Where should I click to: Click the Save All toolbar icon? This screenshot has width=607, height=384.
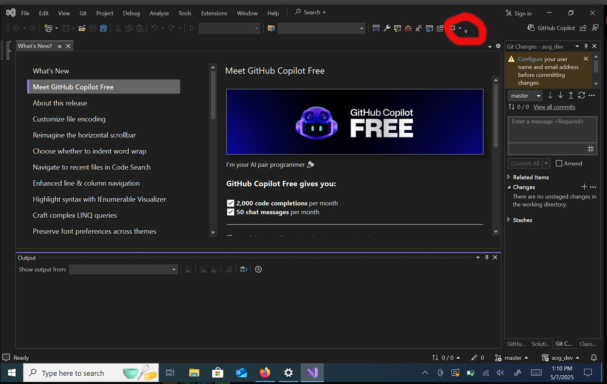pos(103,28)
